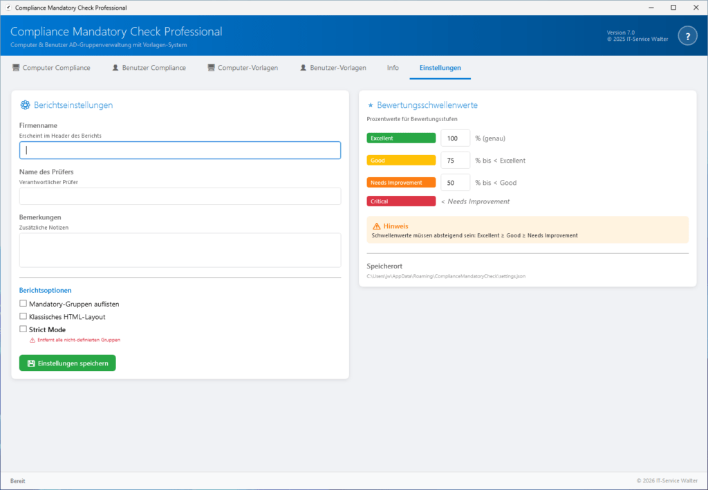
Task: Click inside the Firmenname input field
Action: point(180,150)
